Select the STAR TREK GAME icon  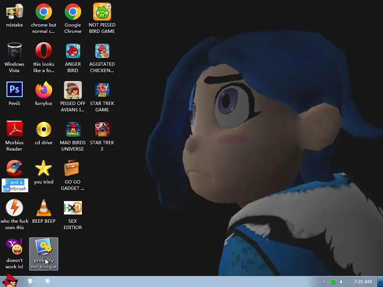(x=102, y=90)
